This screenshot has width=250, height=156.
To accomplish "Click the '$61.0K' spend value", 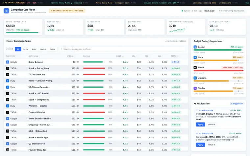I will (x=75, y=144).
